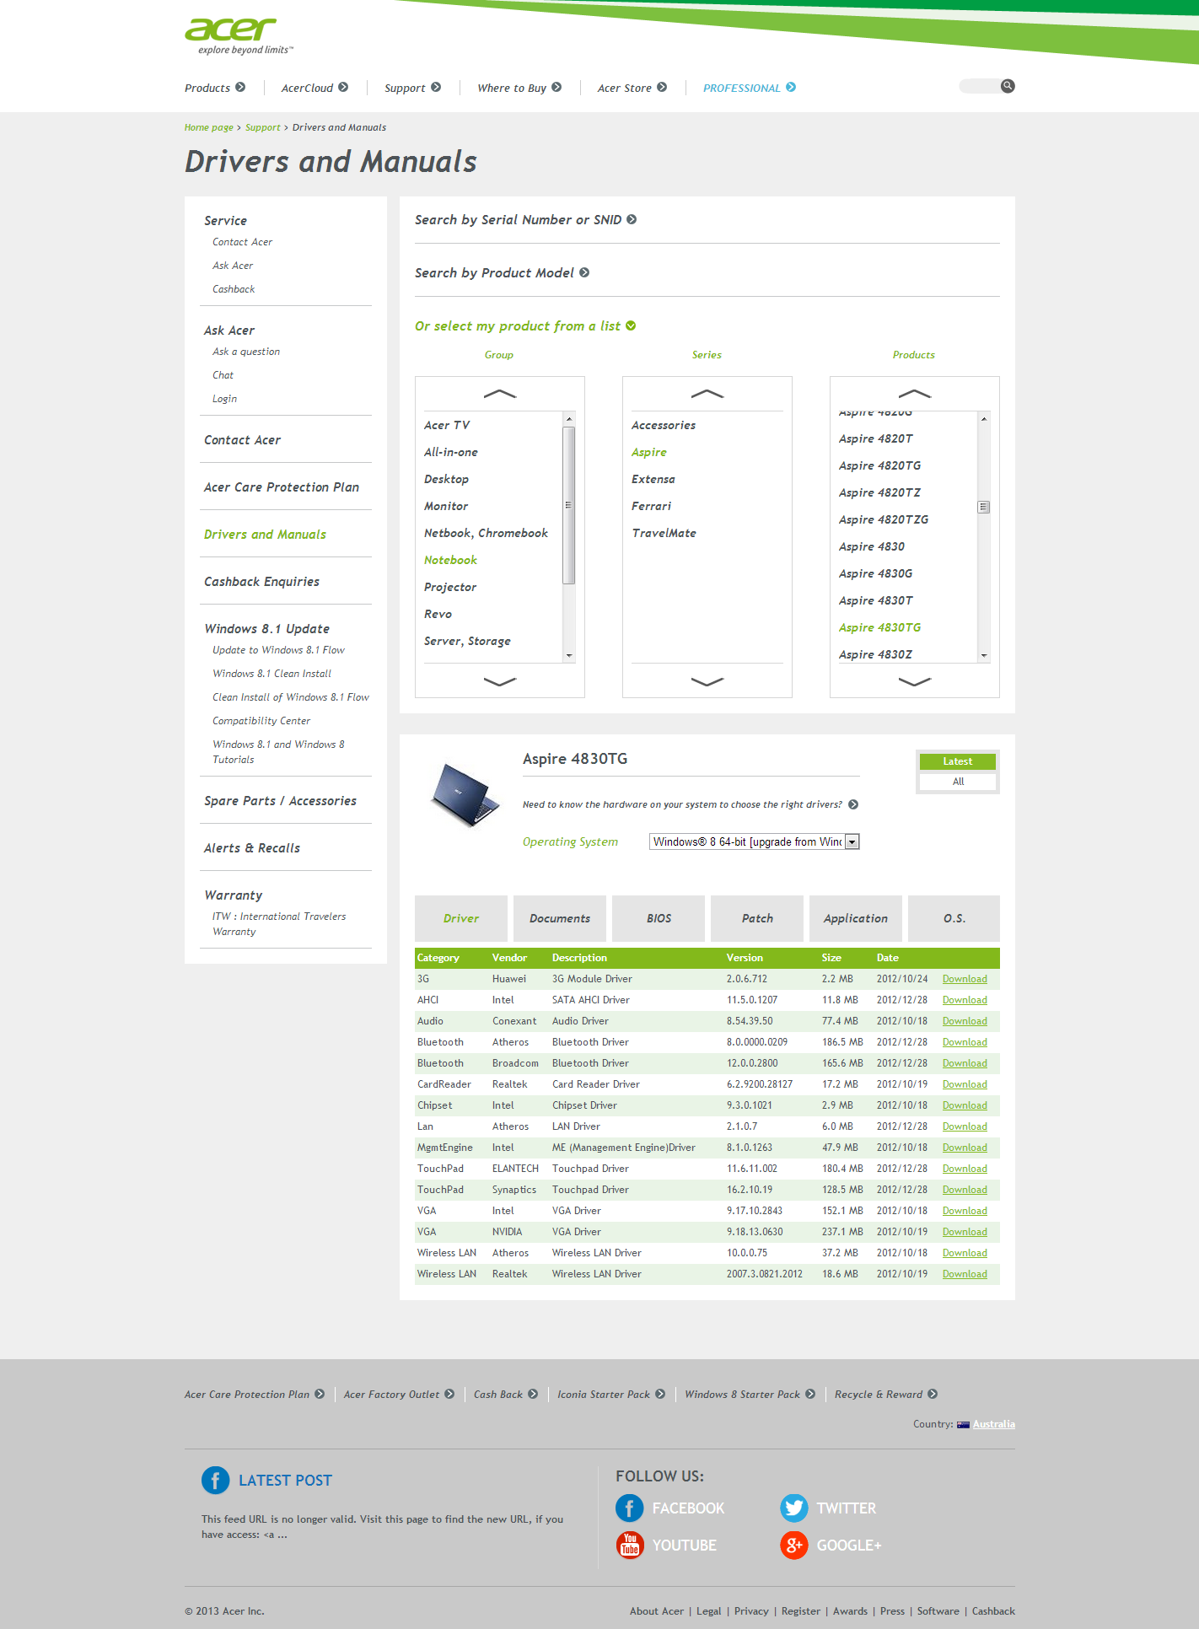1199x1629 pixels.
Task: Select Desktop in the Group list
Action: (446, 479)
